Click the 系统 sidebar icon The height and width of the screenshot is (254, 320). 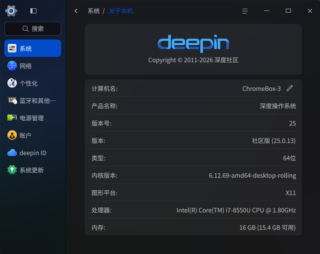click(12, 49)
